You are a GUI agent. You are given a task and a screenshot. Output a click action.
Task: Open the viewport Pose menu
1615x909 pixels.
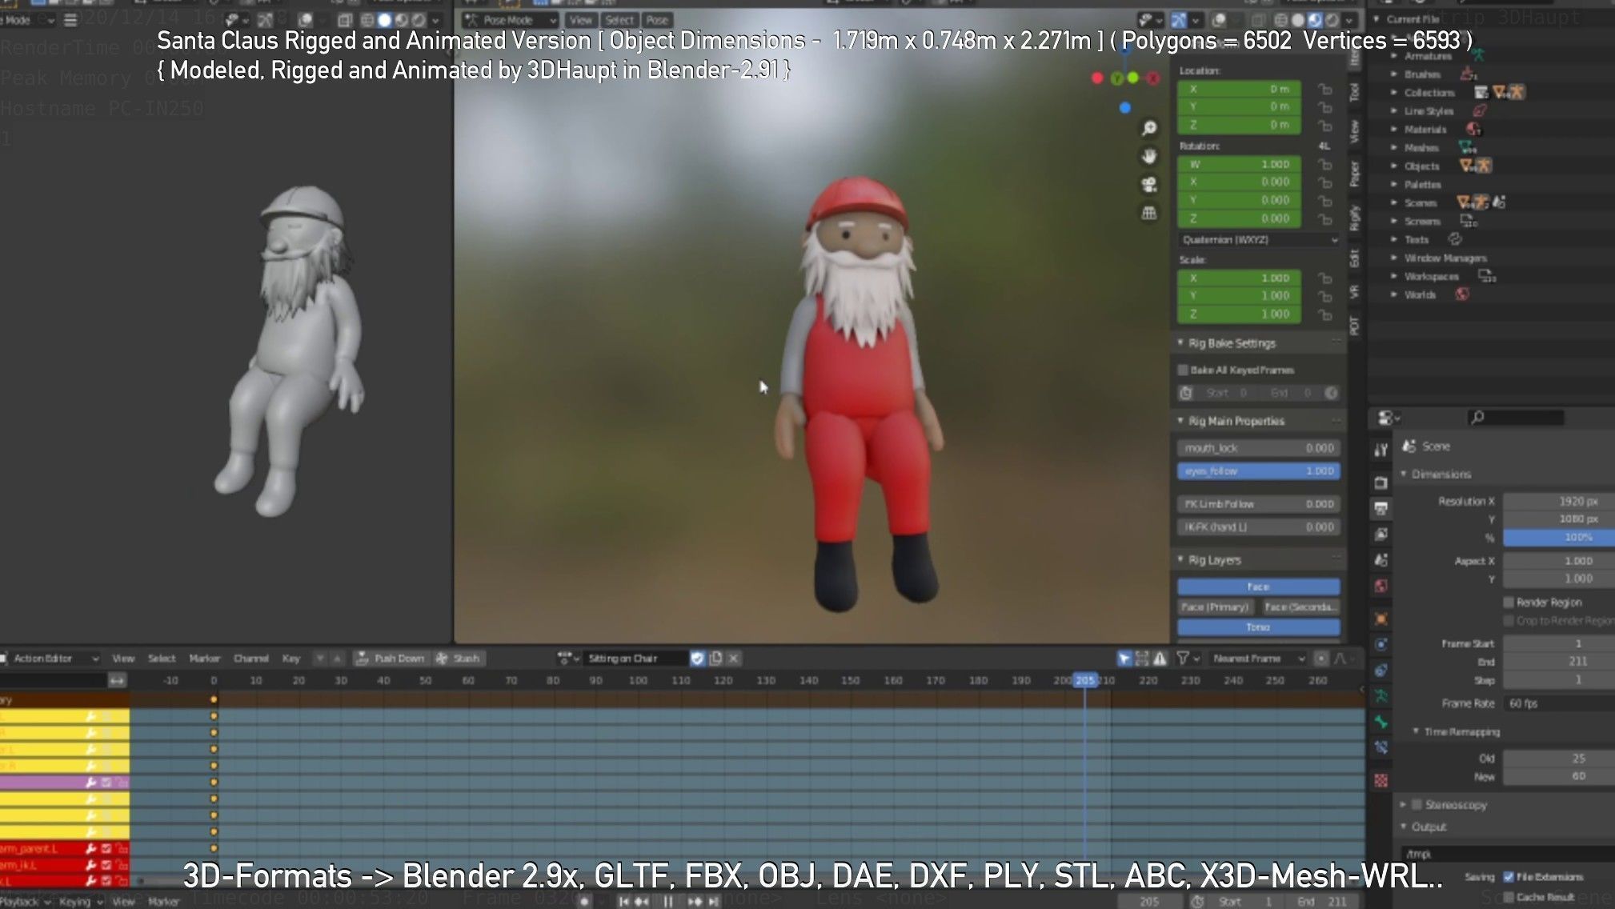[657, 20]
